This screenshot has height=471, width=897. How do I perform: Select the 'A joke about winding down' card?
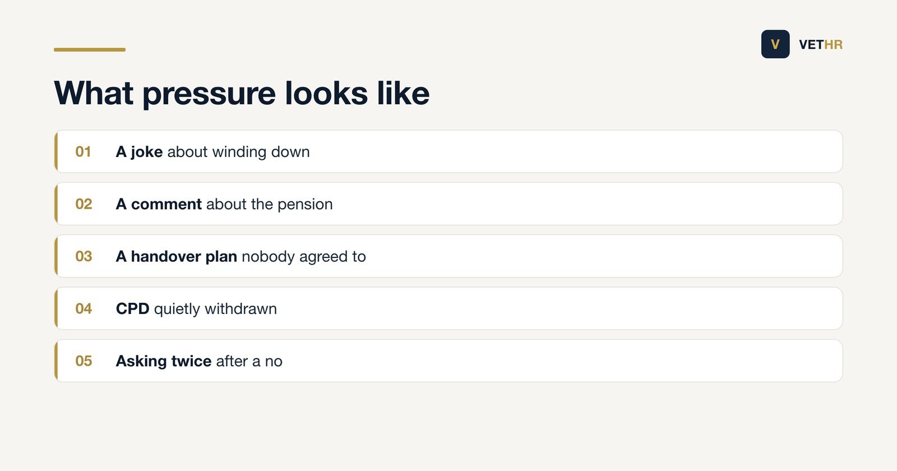pos(449,151)
